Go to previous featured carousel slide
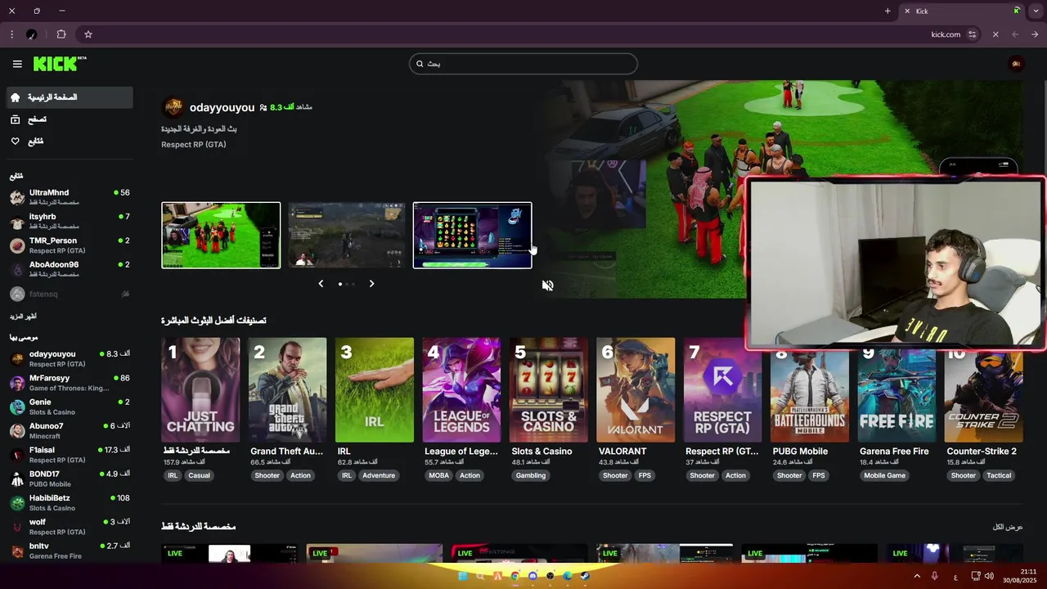1047x589 pixels. [x=321, y=284]
